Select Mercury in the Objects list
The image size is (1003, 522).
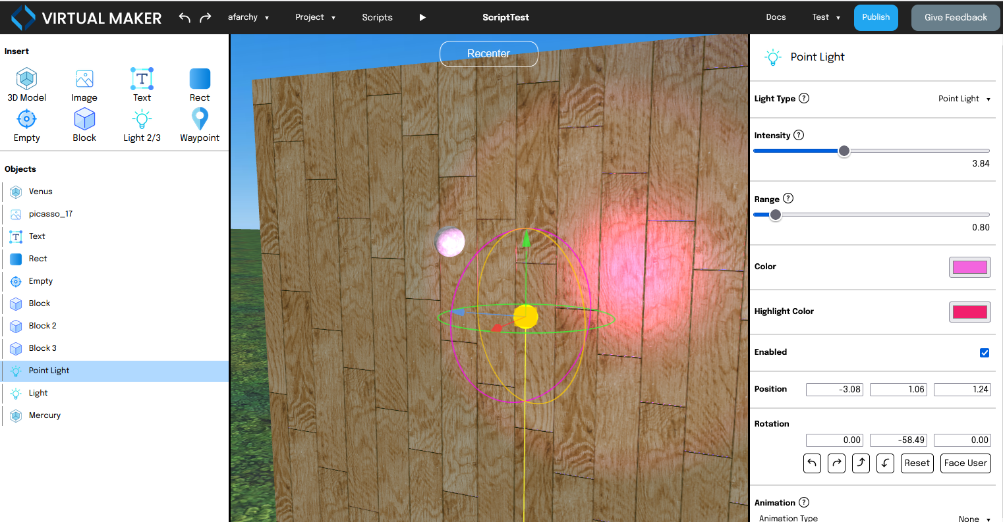coord(44,415)
